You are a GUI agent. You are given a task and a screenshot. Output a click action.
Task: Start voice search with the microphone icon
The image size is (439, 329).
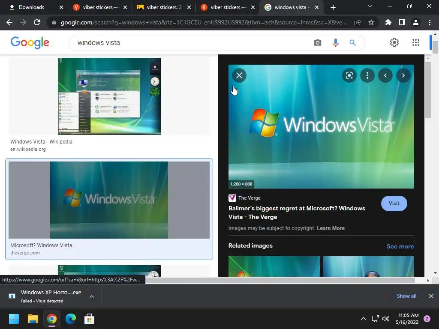pyautogui.click(x=335, y=43)
